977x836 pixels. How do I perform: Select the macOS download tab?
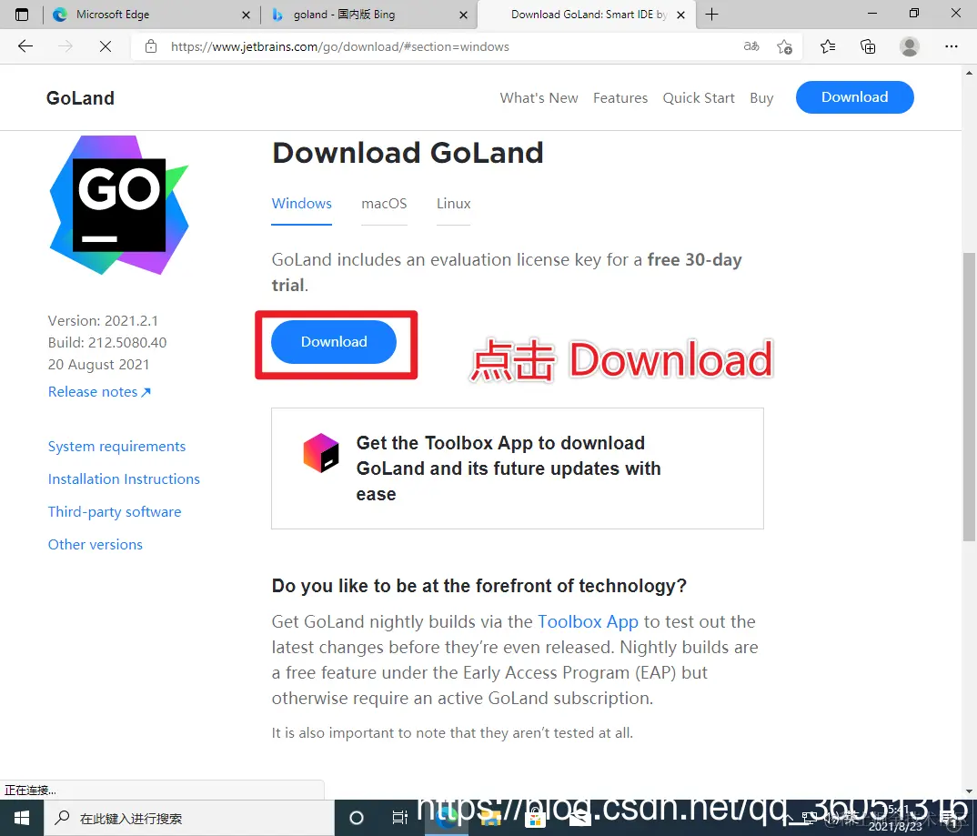pos(384,204)
